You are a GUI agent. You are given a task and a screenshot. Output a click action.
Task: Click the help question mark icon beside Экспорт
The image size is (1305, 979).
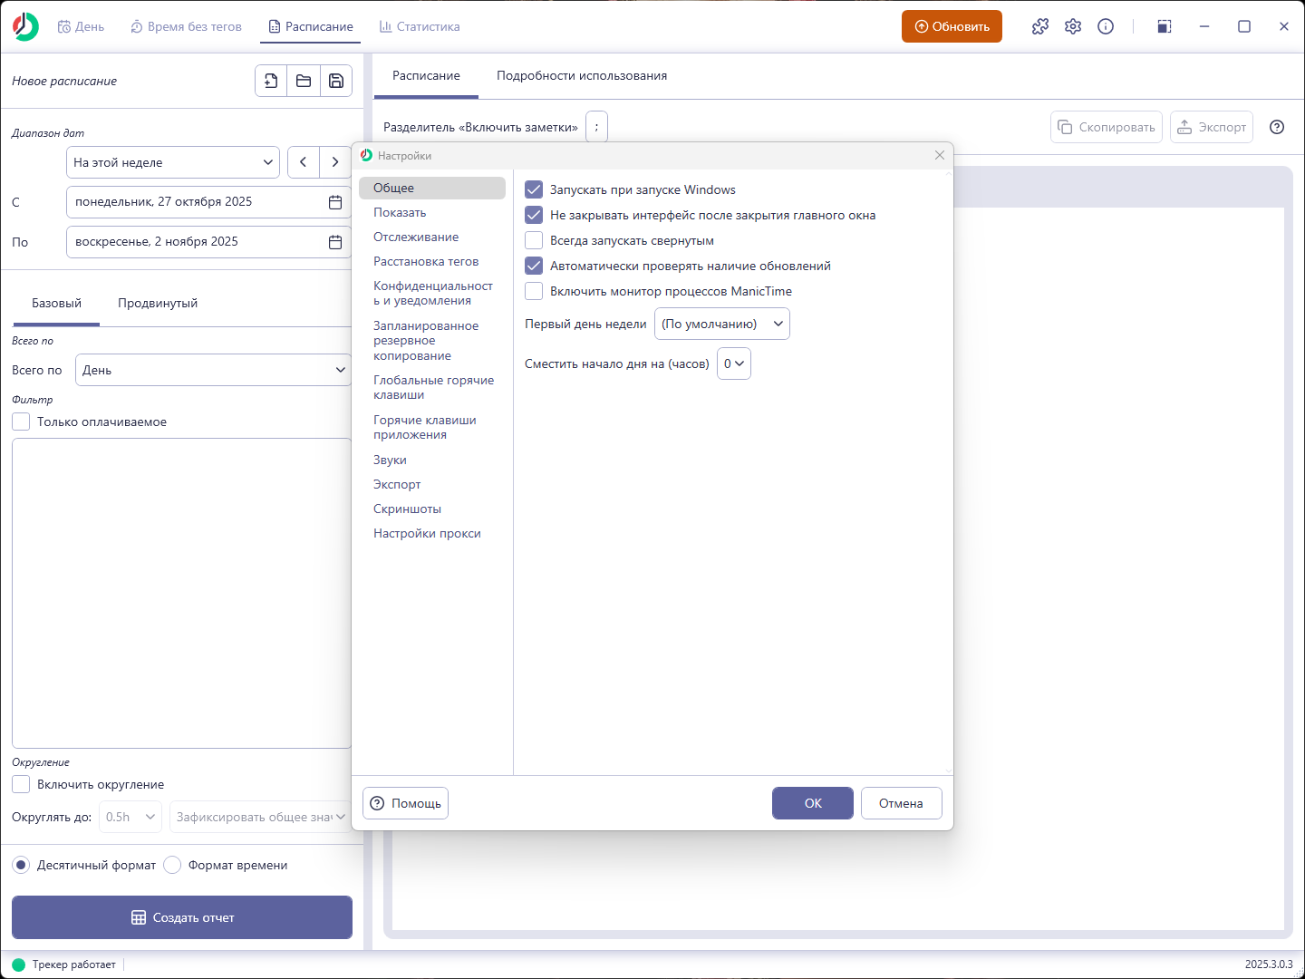tap(1277, 127)
